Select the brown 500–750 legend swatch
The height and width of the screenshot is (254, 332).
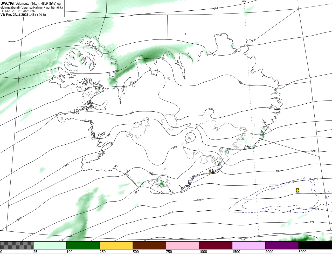tap(149, 245)
